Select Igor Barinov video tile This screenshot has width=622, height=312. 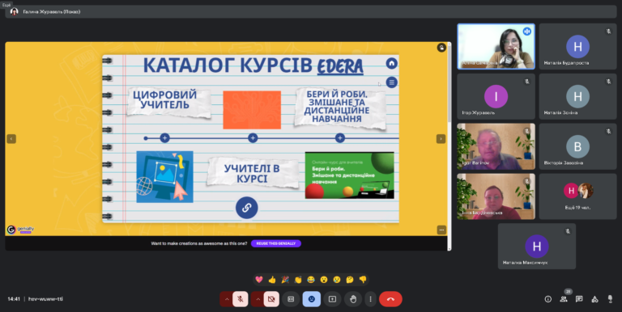pos(496,146)
